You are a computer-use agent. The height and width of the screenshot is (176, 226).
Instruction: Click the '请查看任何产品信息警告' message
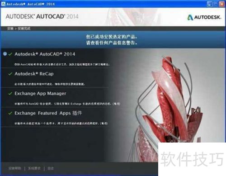[x=112, y=43]
